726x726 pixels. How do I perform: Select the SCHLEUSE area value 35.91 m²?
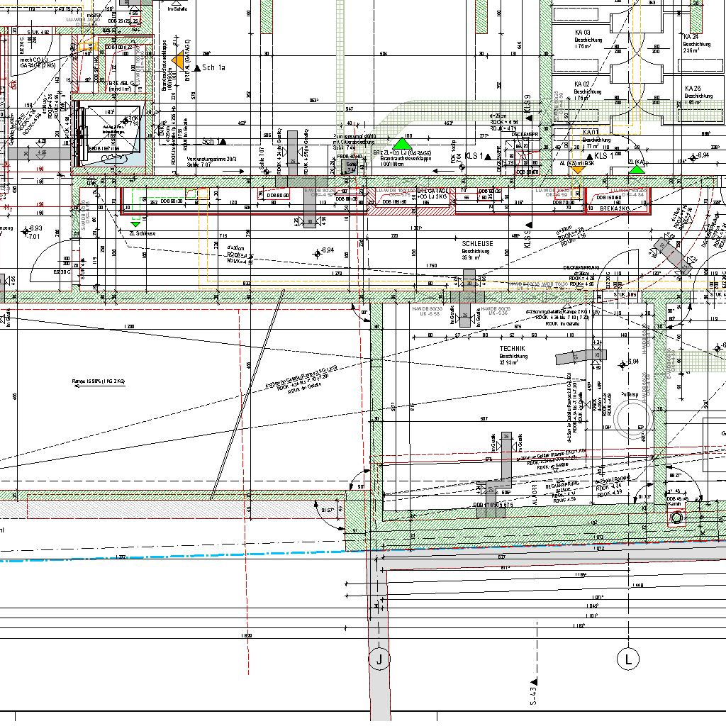(x=471, y=258)
